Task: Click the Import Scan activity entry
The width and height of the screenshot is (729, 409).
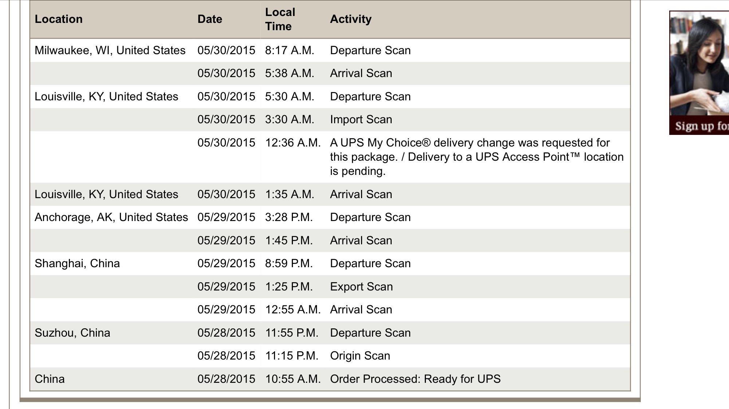Action: (361, 120)
